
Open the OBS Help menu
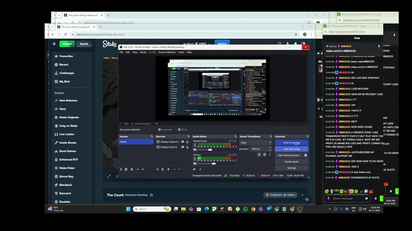189,52
